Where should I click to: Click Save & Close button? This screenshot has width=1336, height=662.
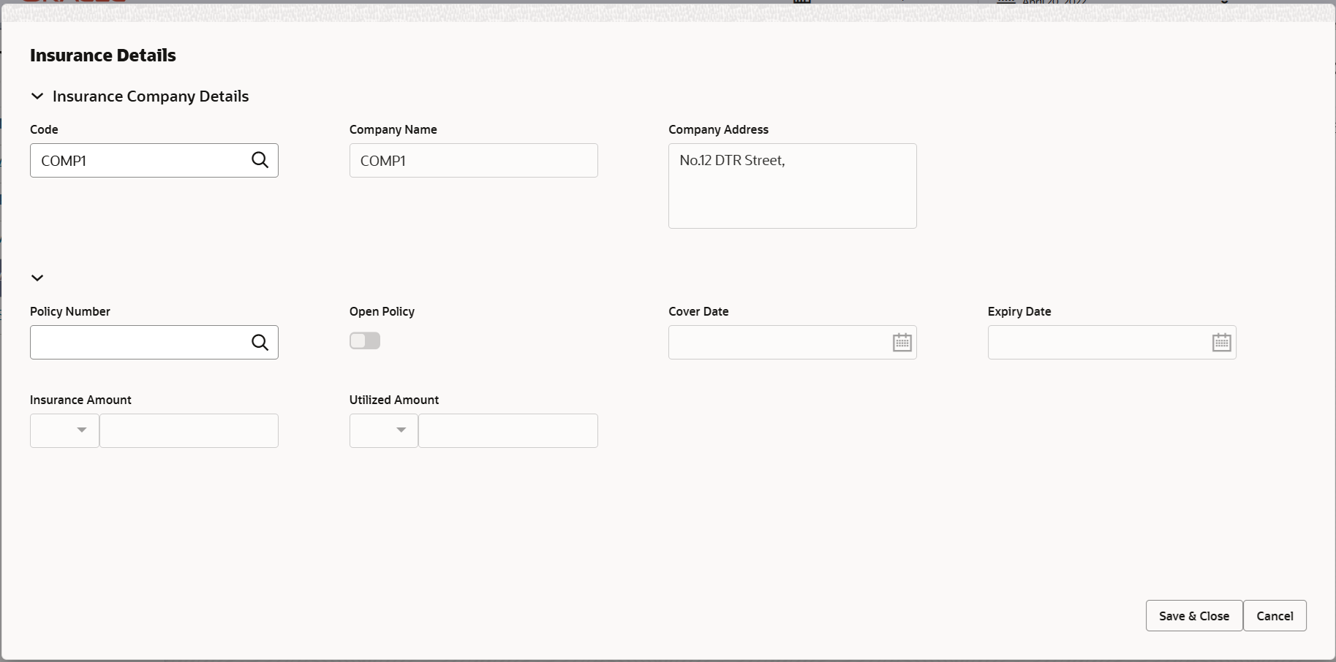[1193, 616]
